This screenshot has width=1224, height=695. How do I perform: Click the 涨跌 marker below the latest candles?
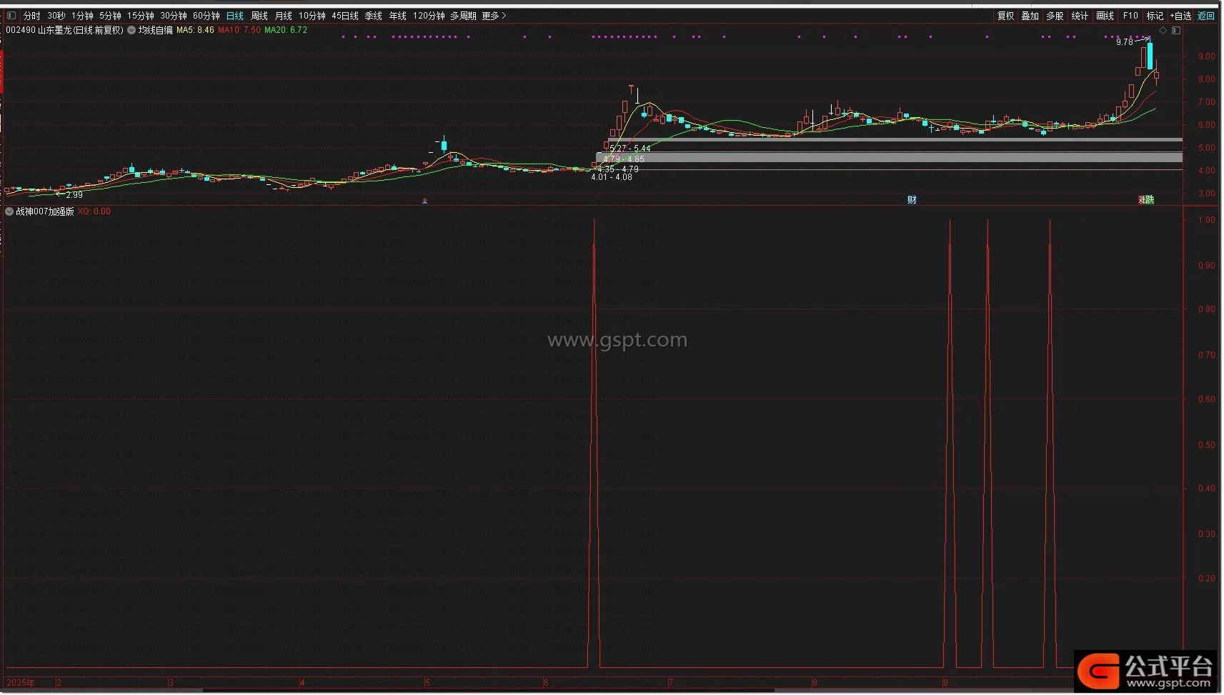click(x=1146, y=200)
